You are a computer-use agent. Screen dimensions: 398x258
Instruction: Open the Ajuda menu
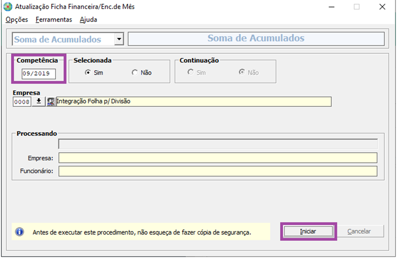tap(88, 20)
